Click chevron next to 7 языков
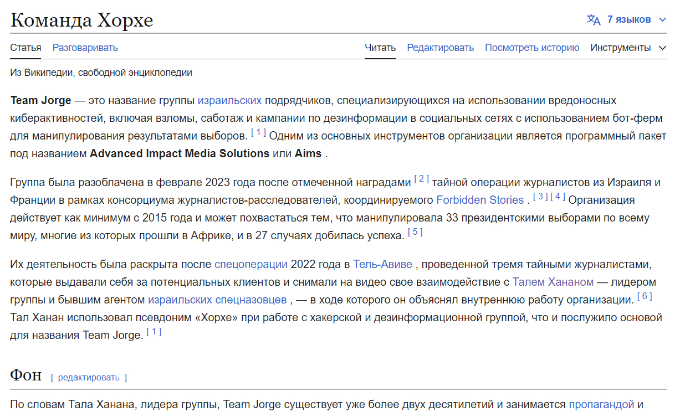Viewport: 685px width, 412px height. pyautogui.click(x=662, y=20)
